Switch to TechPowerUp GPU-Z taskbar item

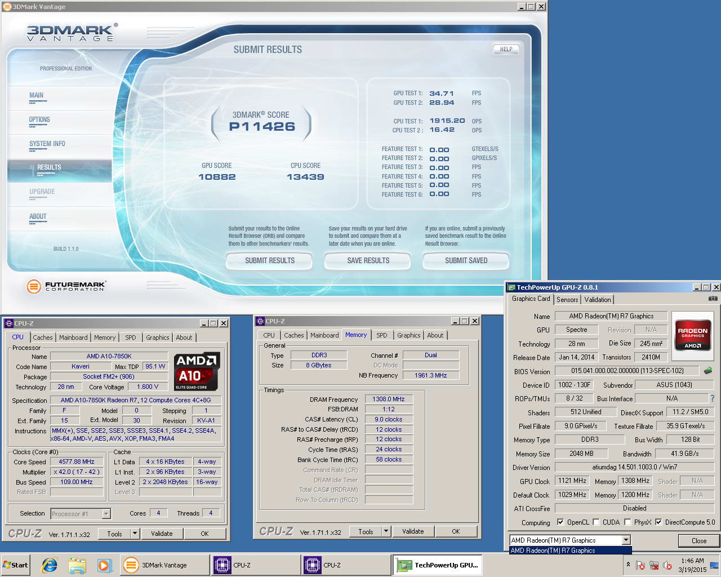coord(437,565)
